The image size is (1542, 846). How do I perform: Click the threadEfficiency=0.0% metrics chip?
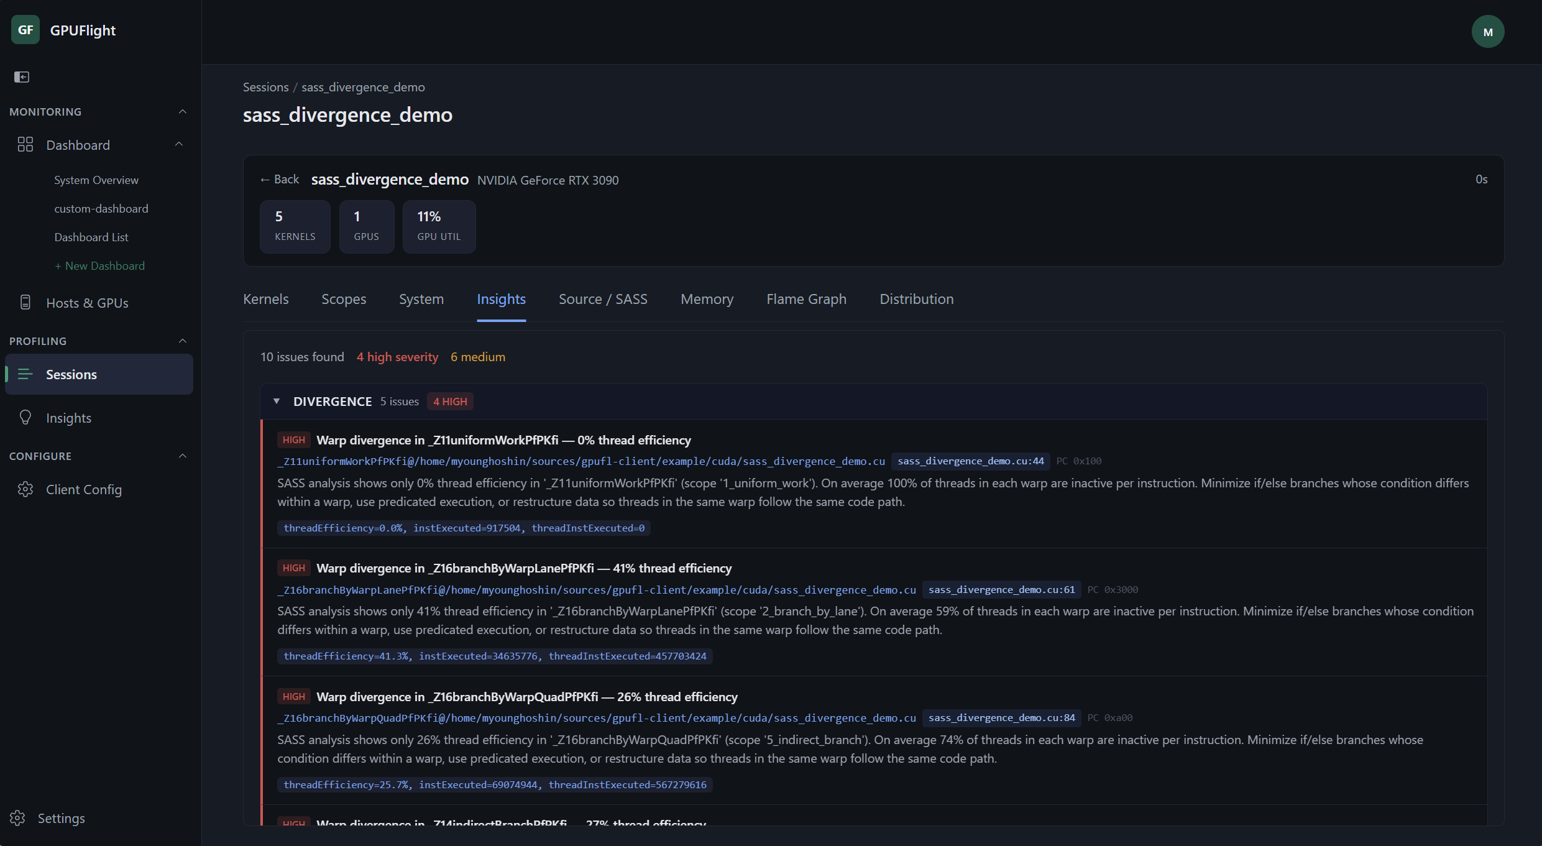(x=464, y=528)
